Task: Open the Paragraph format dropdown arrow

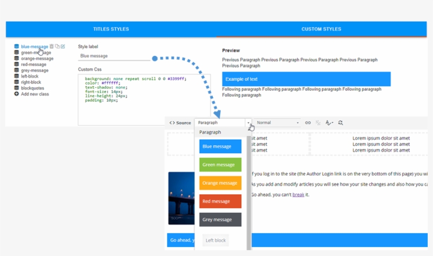Action: tap(248, 122)
